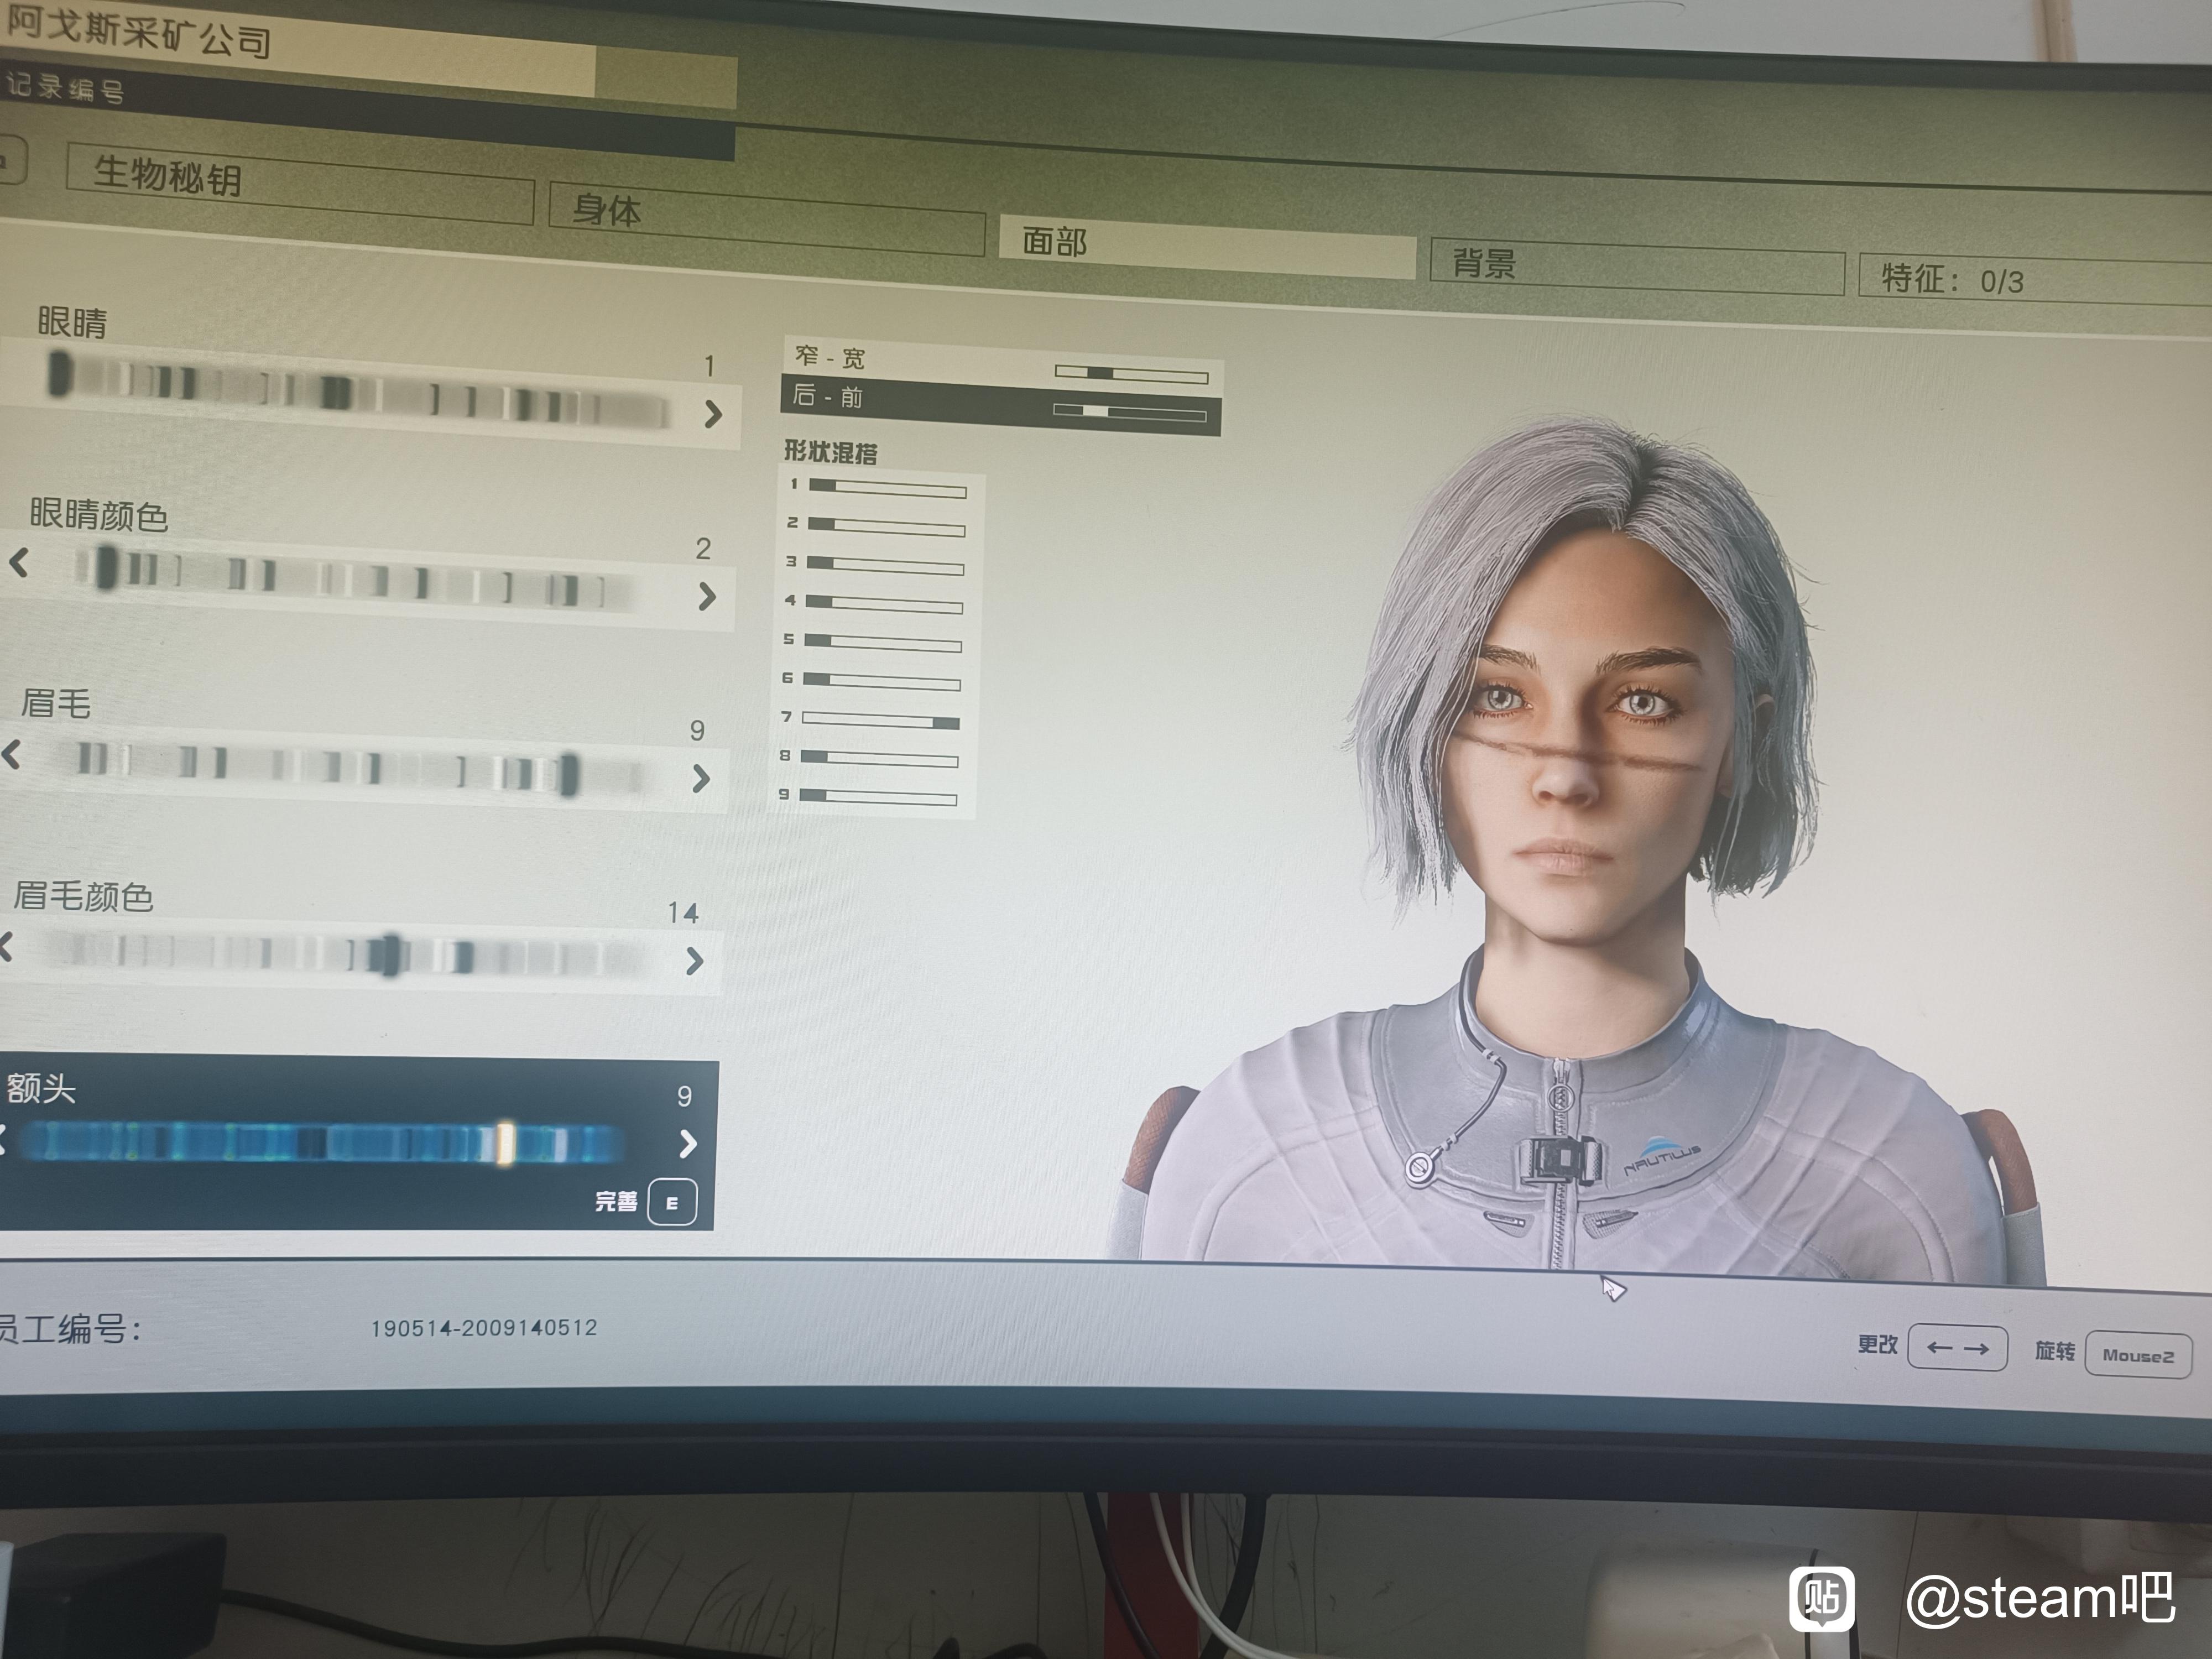Adjust 形状混搭 slider number 1

coord(888,488)
